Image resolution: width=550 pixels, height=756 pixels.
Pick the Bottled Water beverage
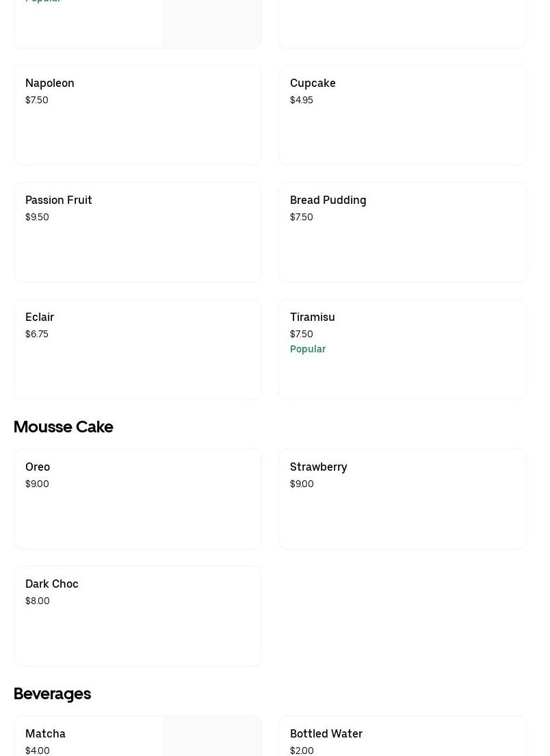[x=402, y=736]
